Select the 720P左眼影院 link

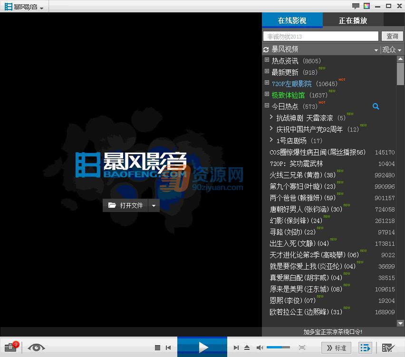(291, 84)
